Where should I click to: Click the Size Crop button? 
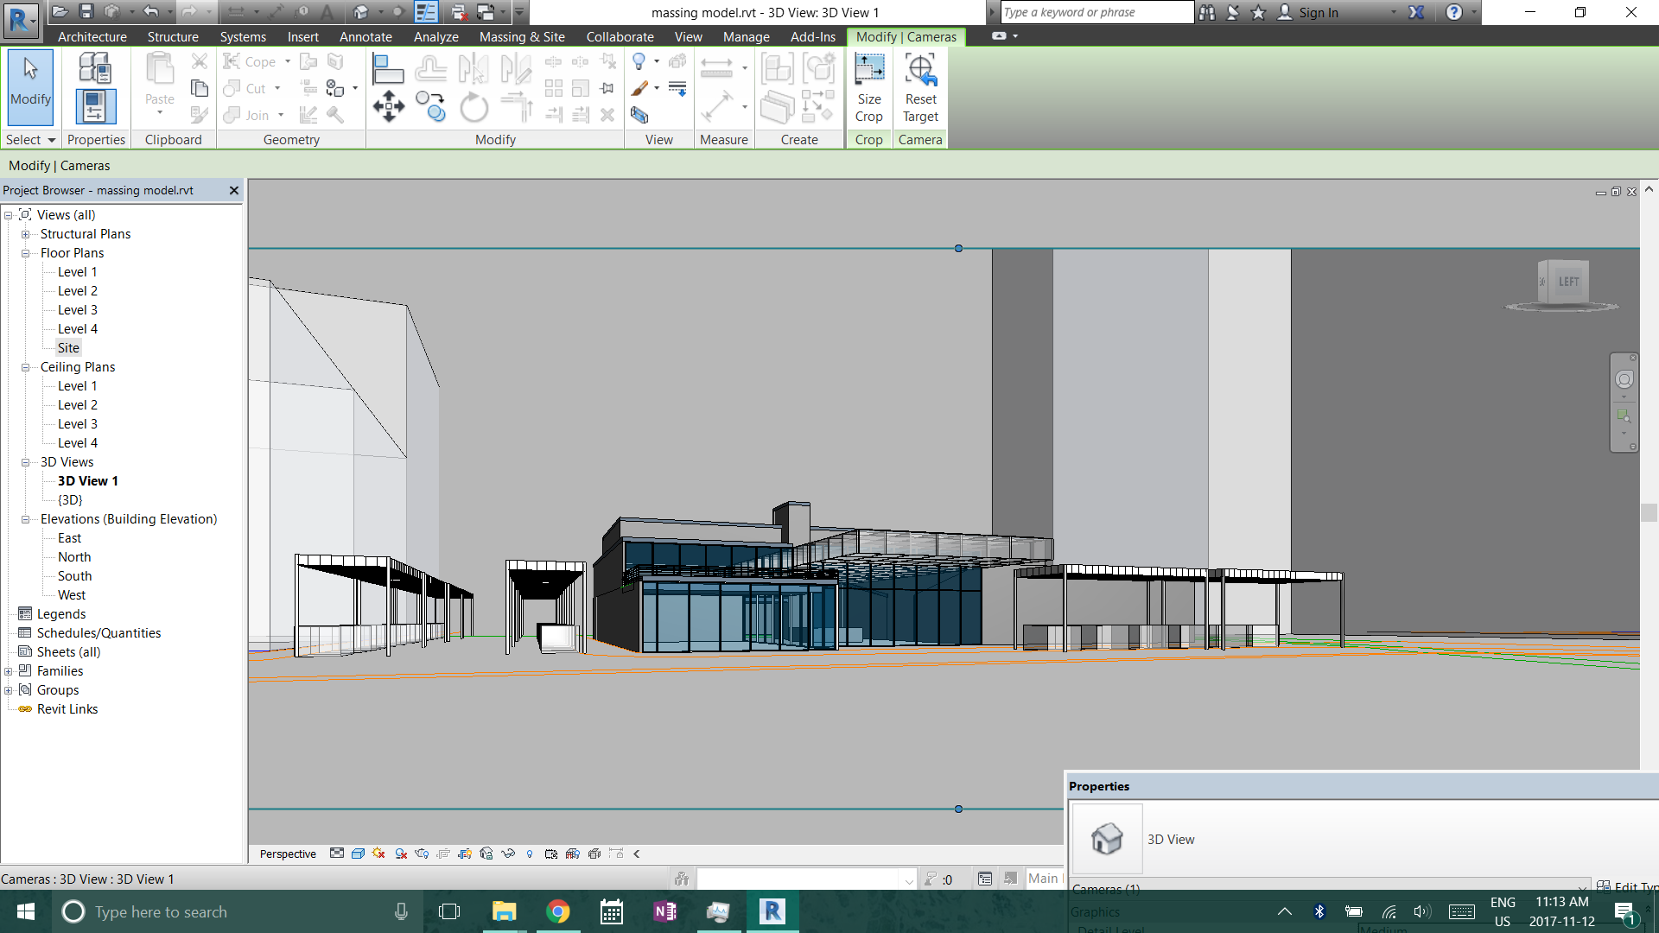tap(869, 88)
